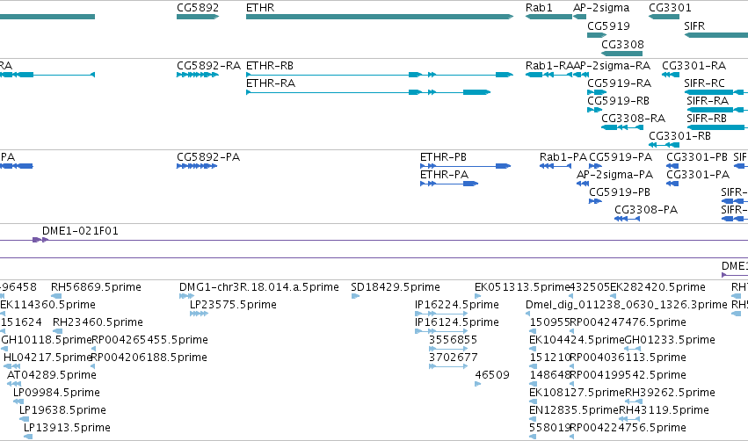The height and width of the screenshot is (441, 748).
Task: Click the CG5919-PB protein label
Action: pos(619,192)
